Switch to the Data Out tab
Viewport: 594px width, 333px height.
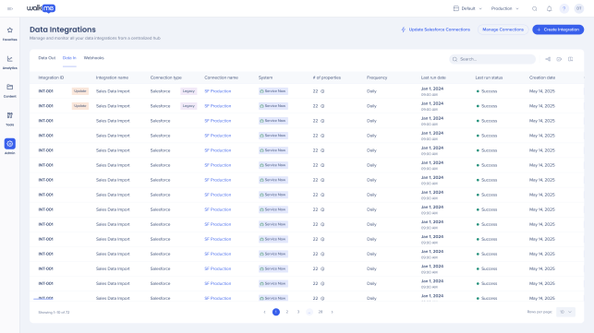pos(47,58)
